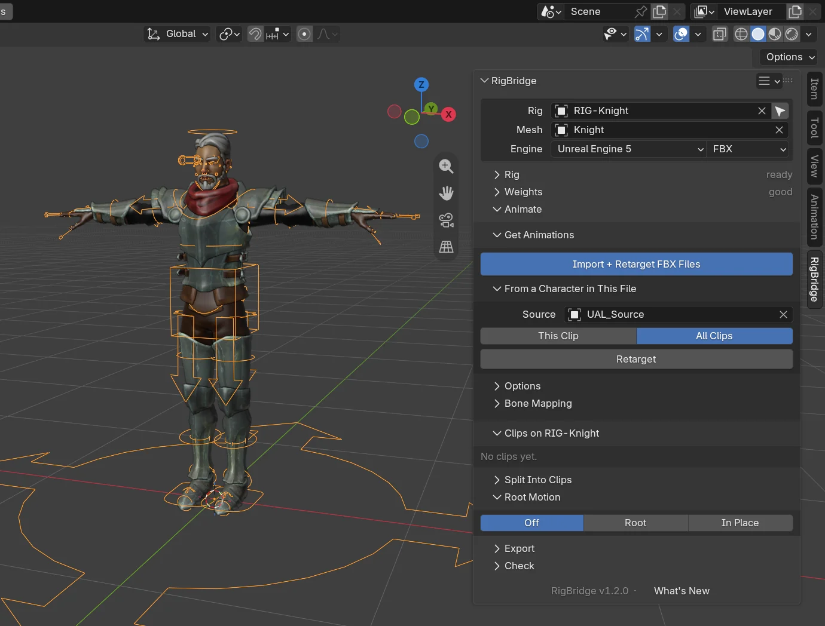Image resolution: width=825 pixels, height=626 pixels.
Task: Click the blue Z axis on the gizmo
Action: 421,84
